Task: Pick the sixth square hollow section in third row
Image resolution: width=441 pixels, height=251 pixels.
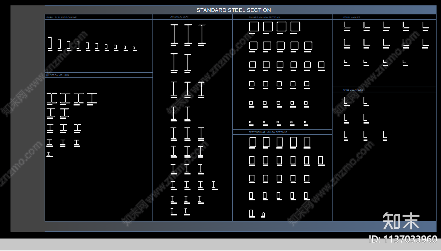Action: (x=321, y=65)
